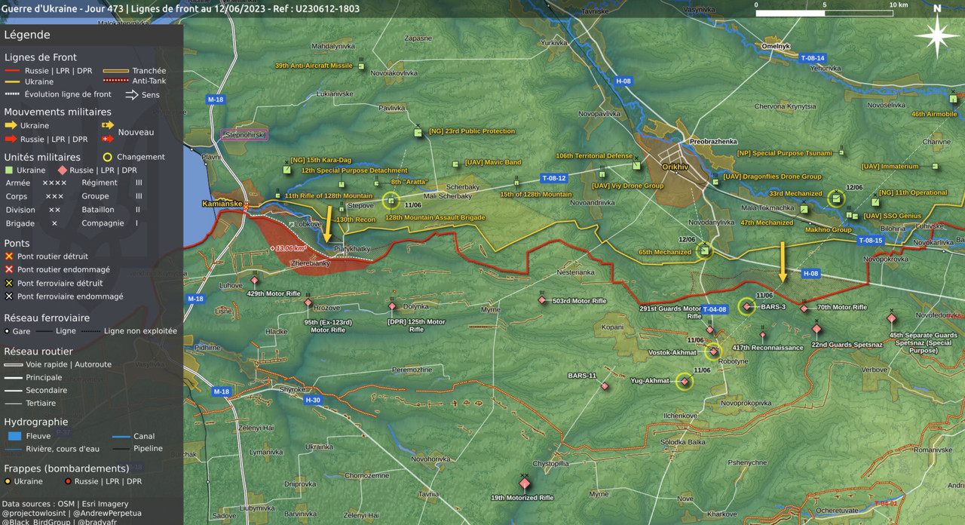
Task: Click the 22nd Guards Spetsnaz diamond
Action: 816,330
